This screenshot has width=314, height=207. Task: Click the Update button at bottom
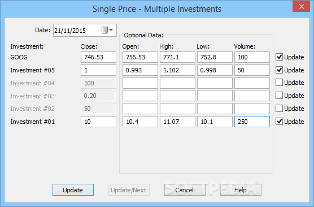click(x=73, y=190)
